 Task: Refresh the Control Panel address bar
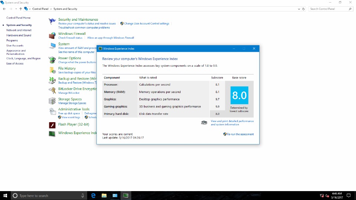click(x=303, y=9)
